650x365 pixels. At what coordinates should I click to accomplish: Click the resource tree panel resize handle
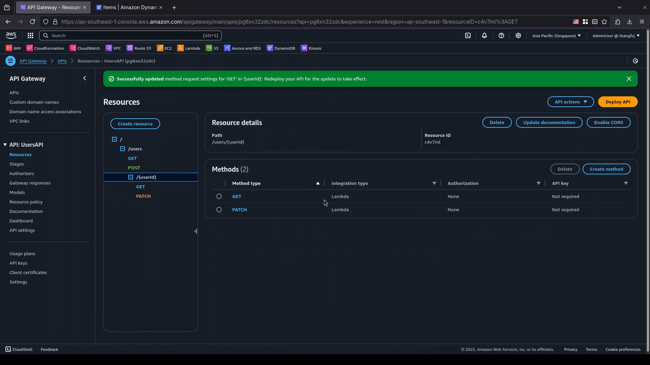point(196,231)
